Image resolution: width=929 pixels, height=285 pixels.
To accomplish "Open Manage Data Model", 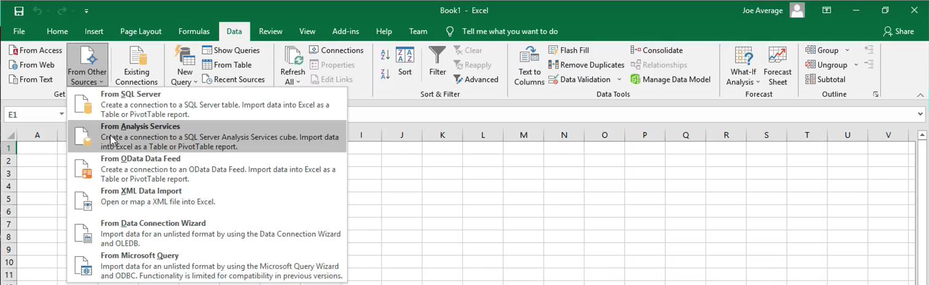I will (x=670, y=79).
